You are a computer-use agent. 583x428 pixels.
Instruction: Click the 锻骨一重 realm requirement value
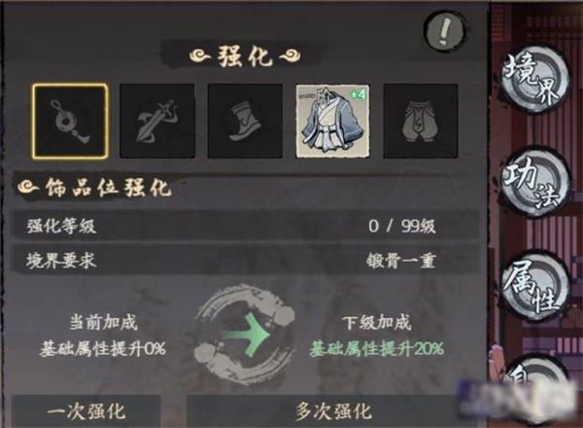pyautogui.click(x=400, y=261)
